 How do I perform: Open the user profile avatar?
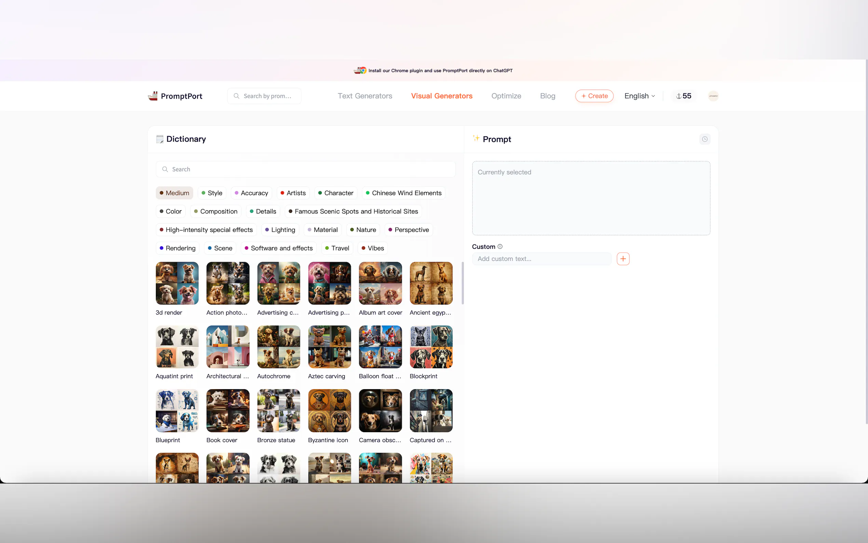(713, 95)
